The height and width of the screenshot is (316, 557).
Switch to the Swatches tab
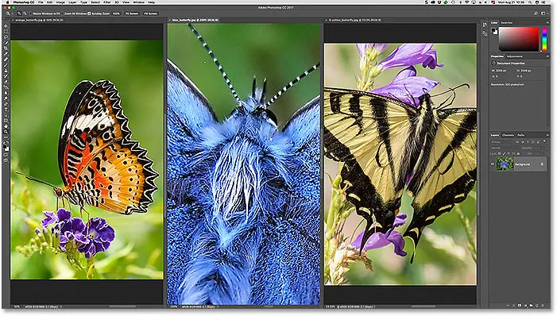coord(507,23)
